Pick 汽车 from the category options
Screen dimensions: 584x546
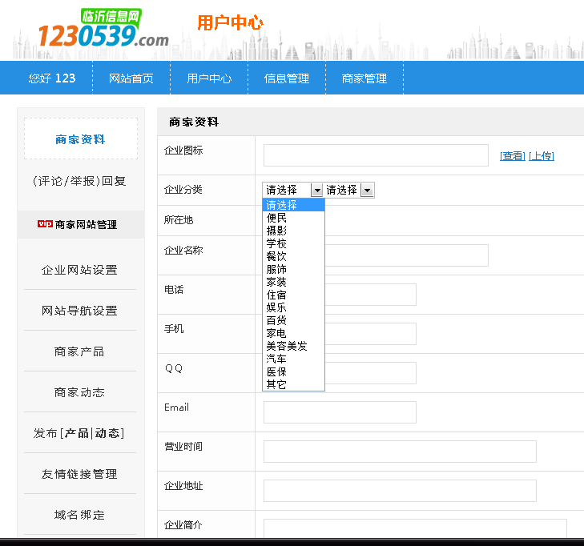(276, 359)
